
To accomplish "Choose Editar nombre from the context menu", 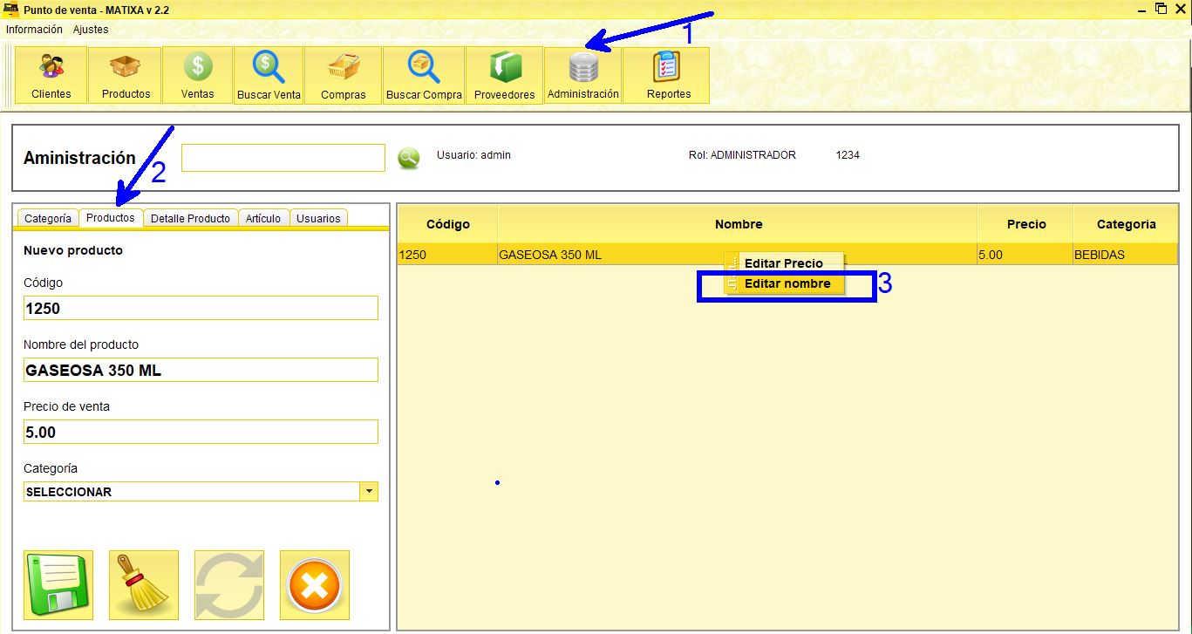I will pyautogui.click(x=786, y=283).
